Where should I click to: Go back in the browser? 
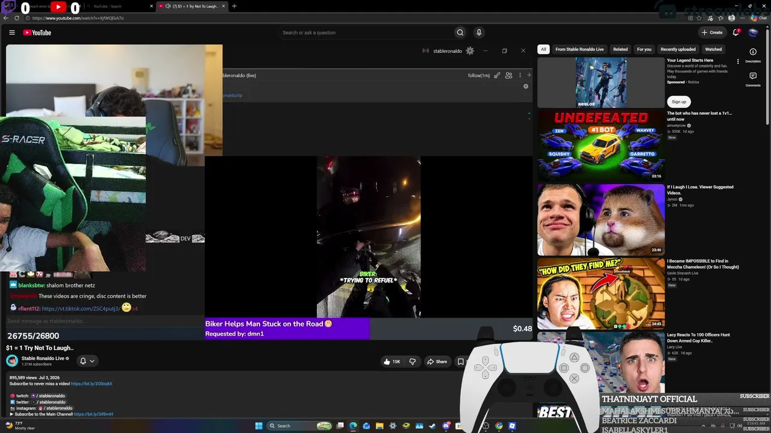(x=6, y=18)
